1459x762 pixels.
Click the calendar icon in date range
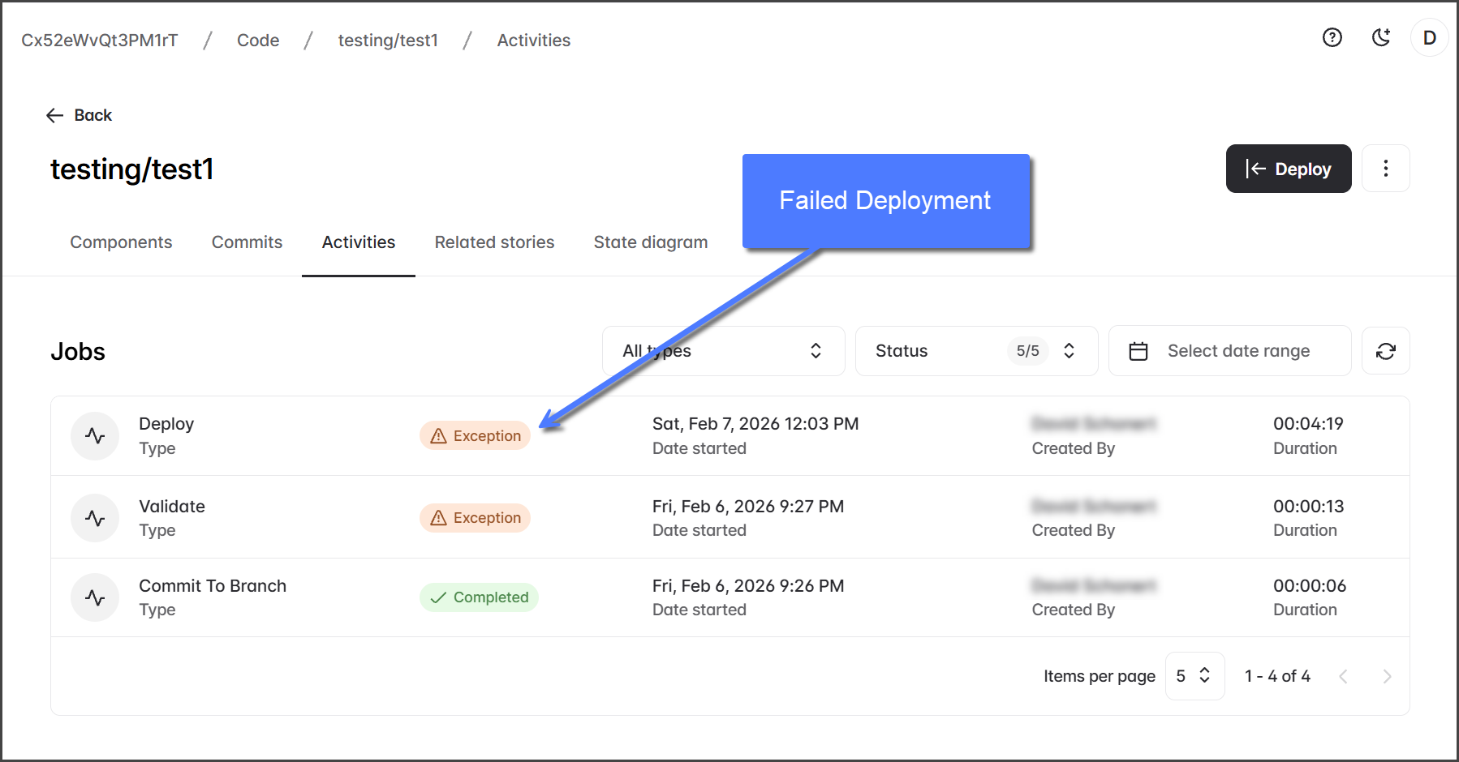pyautogui.click(x=1138, y=351)
